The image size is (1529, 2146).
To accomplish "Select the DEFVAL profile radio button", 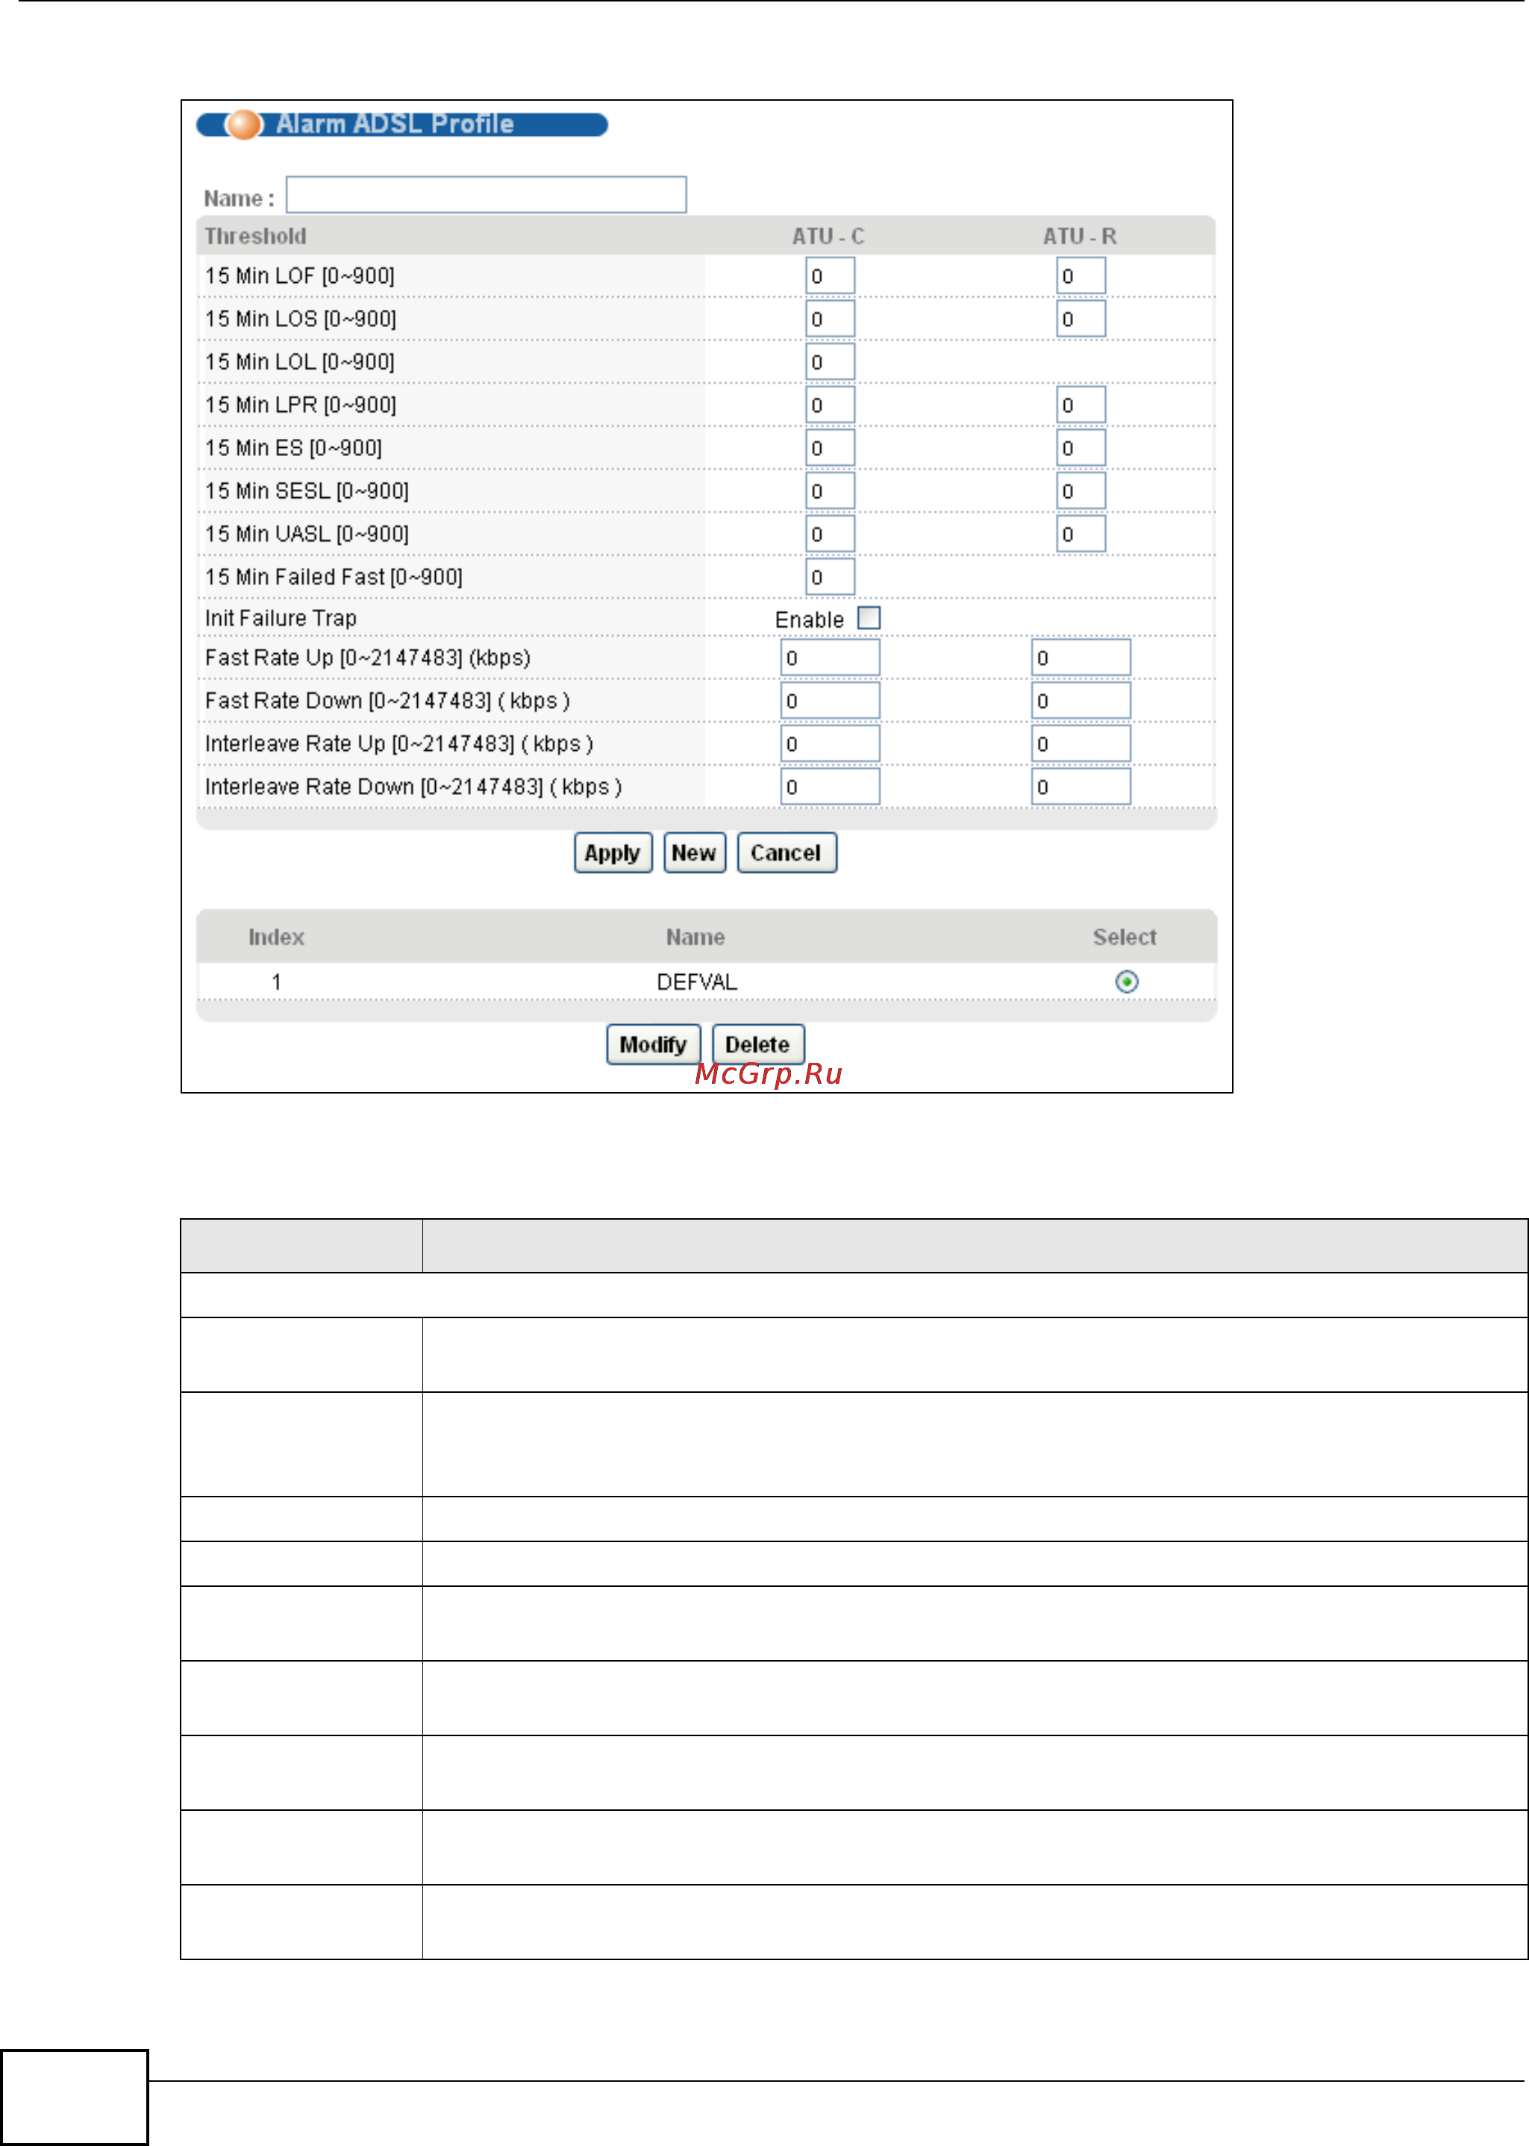I will click(x=1126, y=982).
